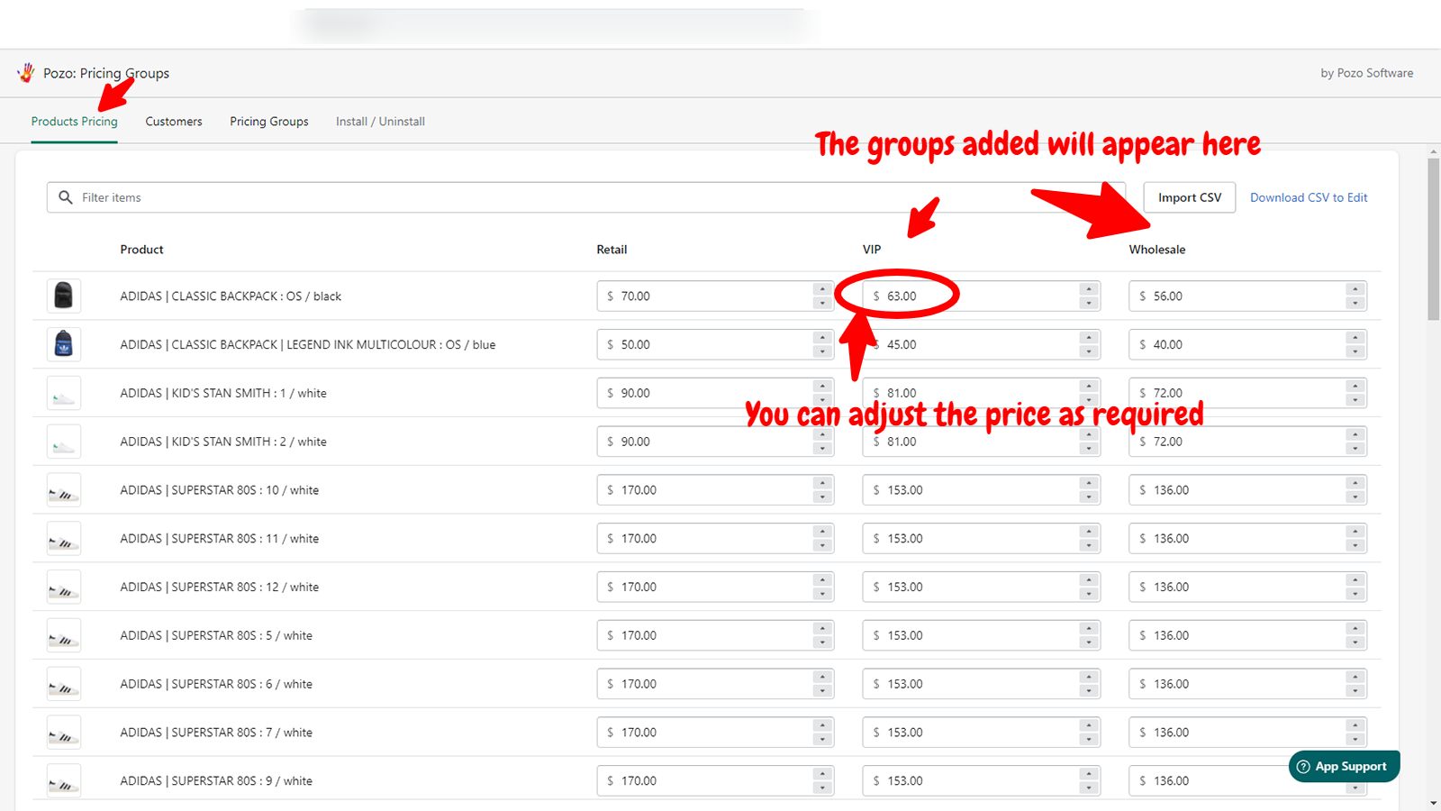Decrease Wholesale price of Superstar 80s size 6
1441x811 pixels.
click(x=1355, y=691)
